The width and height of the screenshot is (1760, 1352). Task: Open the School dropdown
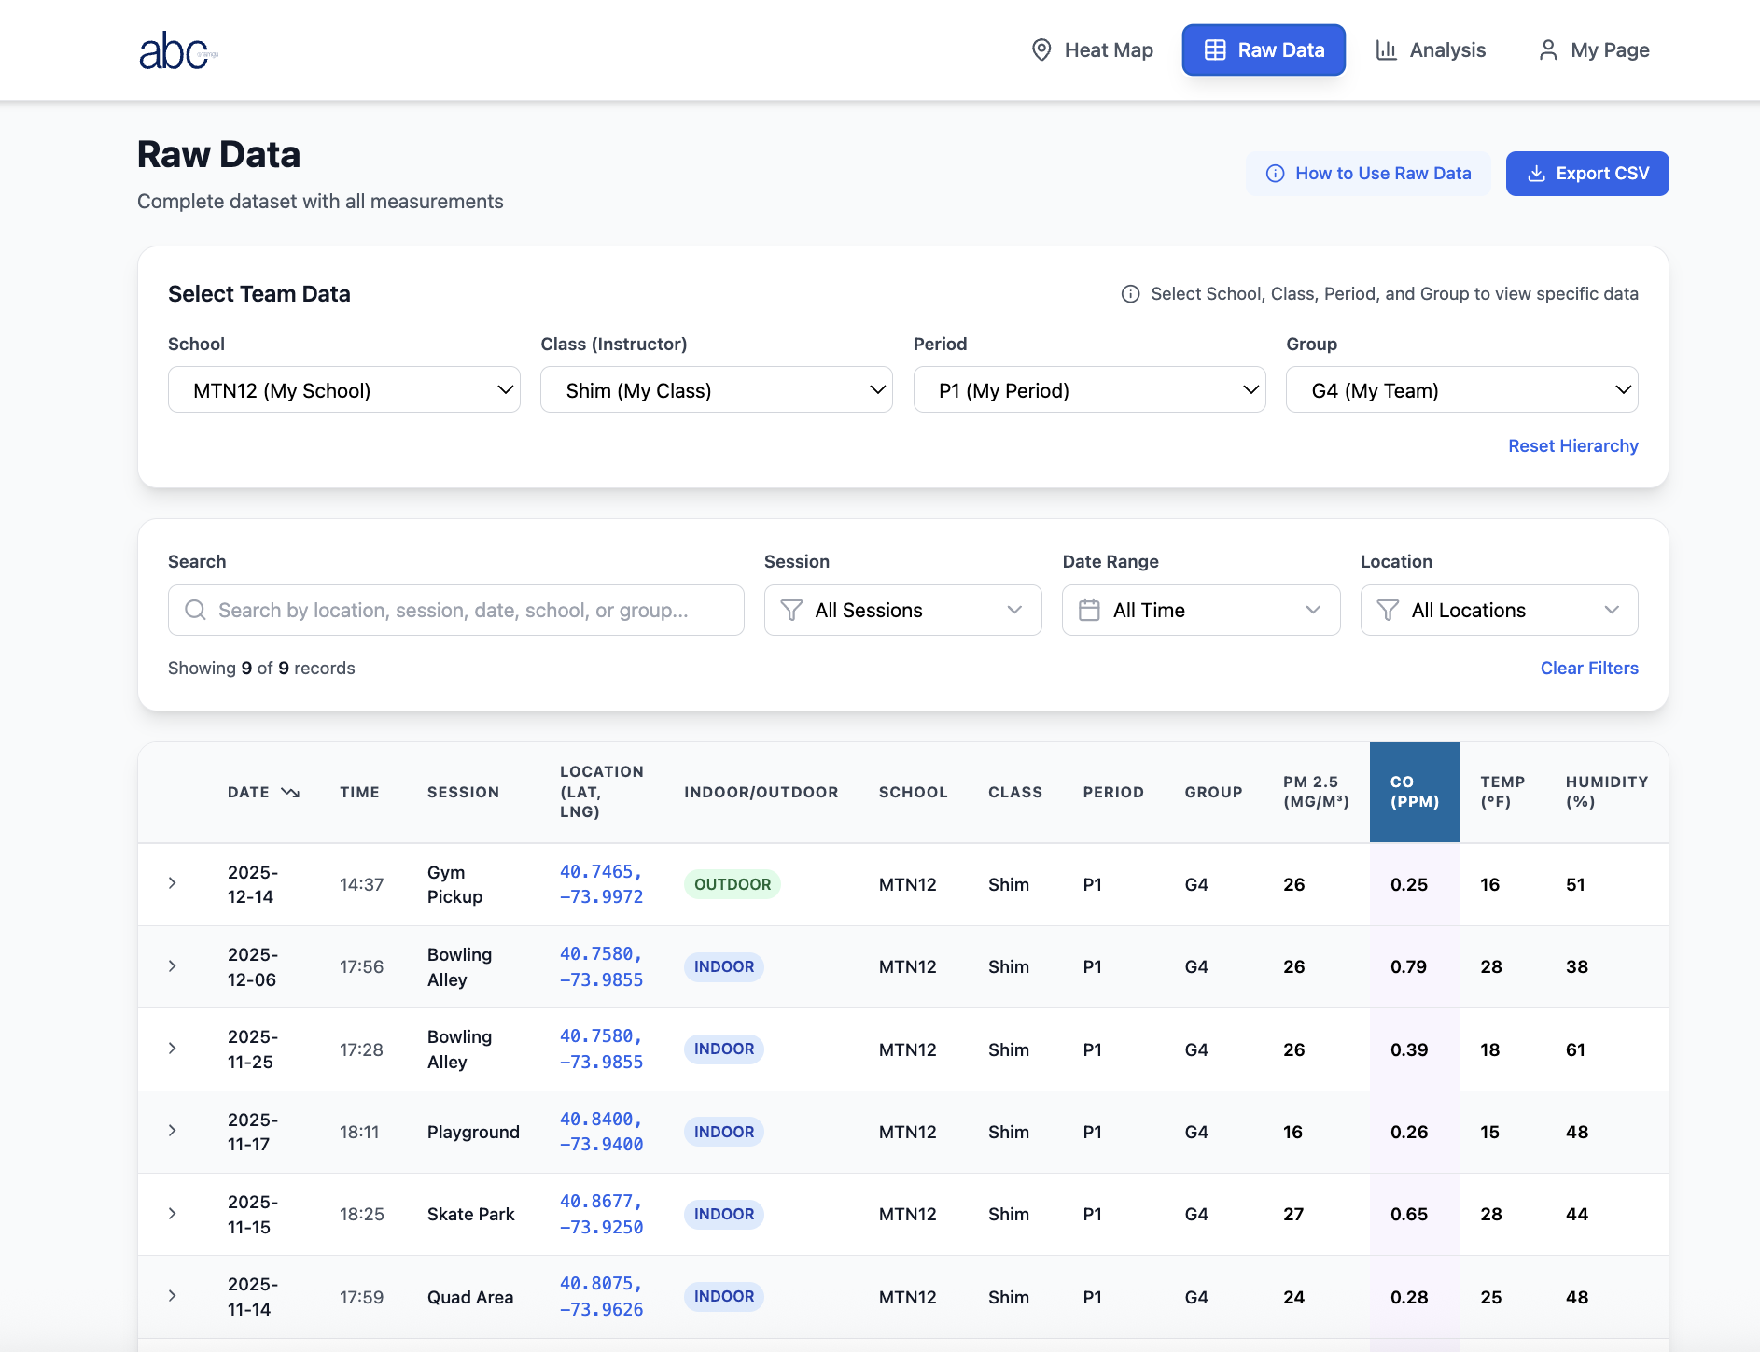[x=343, y=390]
